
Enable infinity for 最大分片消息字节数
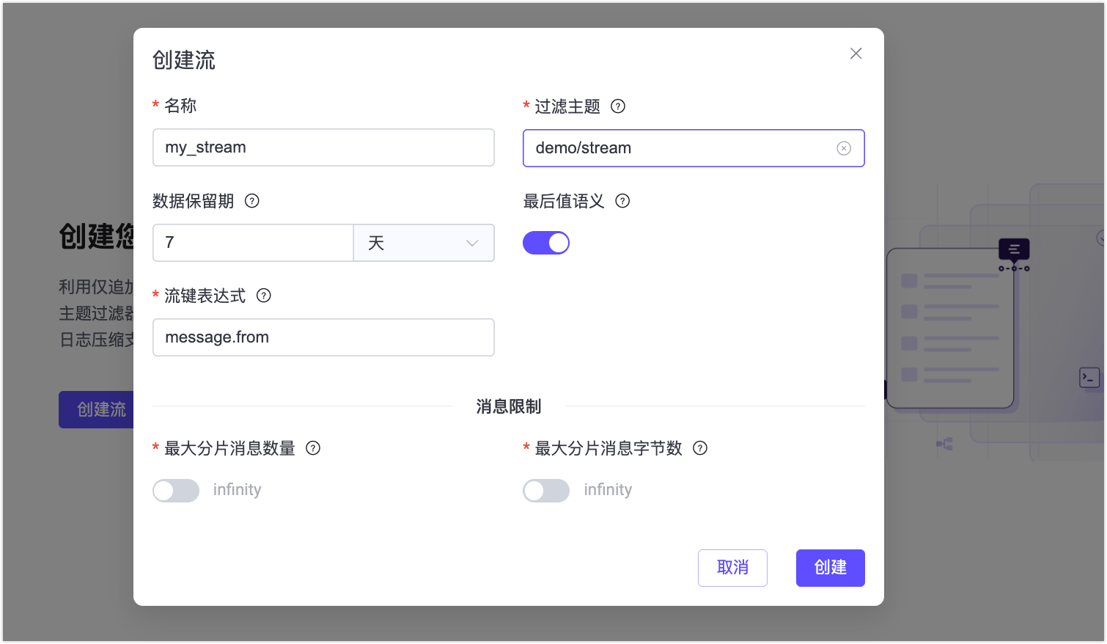point(546,490)
